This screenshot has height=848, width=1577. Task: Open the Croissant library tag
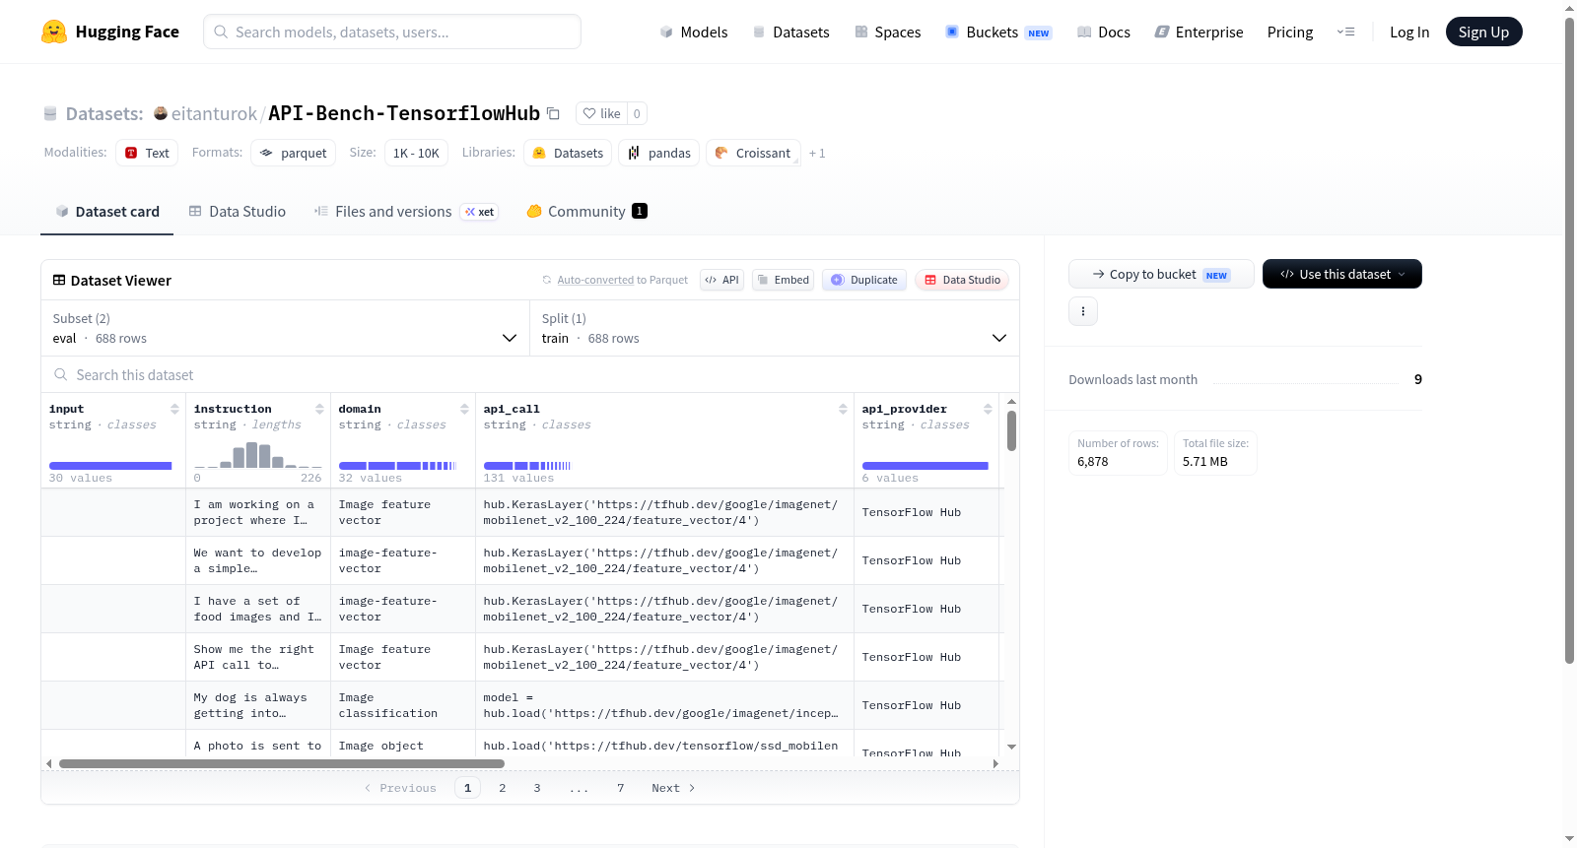pyautogui.click(x=753, y=153)
